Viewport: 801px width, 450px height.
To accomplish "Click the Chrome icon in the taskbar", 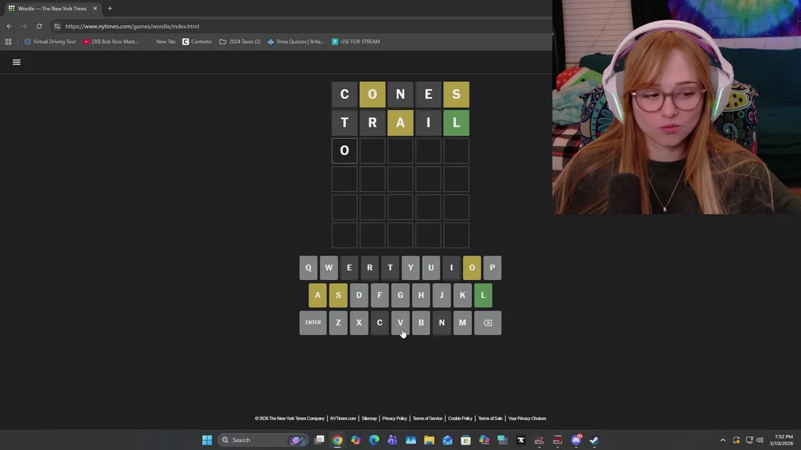I will [x=337, y=440].
